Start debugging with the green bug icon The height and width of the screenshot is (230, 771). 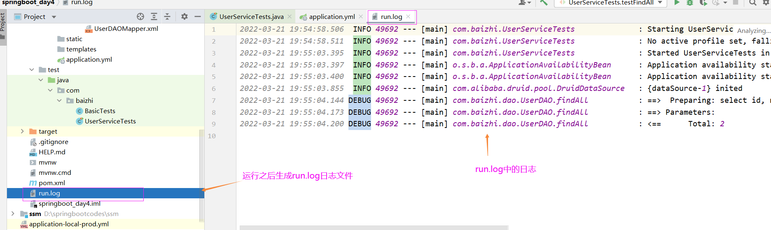click(690, 2)
